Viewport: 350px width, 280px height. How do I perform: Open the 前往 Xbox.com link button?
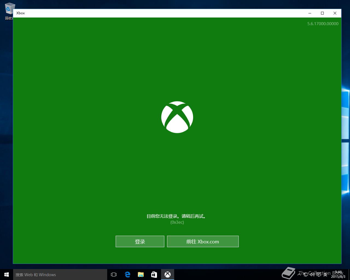[203, 241]
